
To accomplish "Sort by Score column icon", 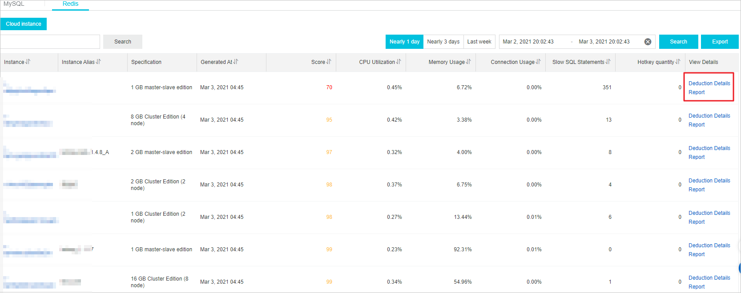I will pyautogui.click(x=329, y=62).
